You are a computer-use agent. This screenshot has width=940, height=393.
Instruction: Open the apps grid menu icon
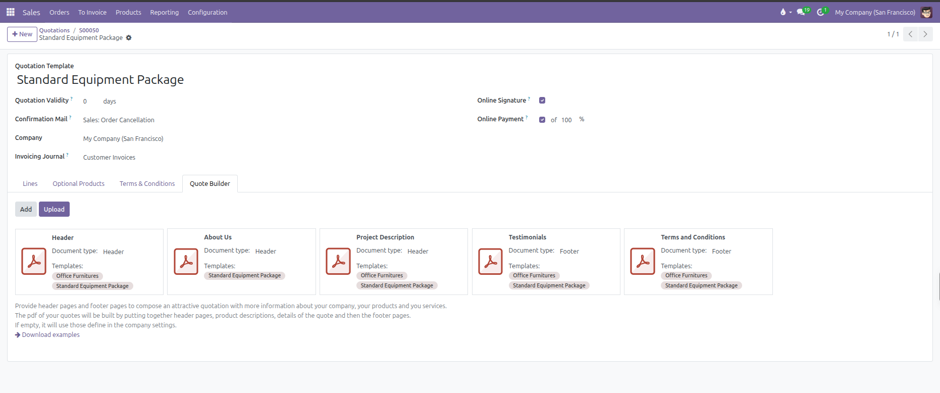point(11,12)
